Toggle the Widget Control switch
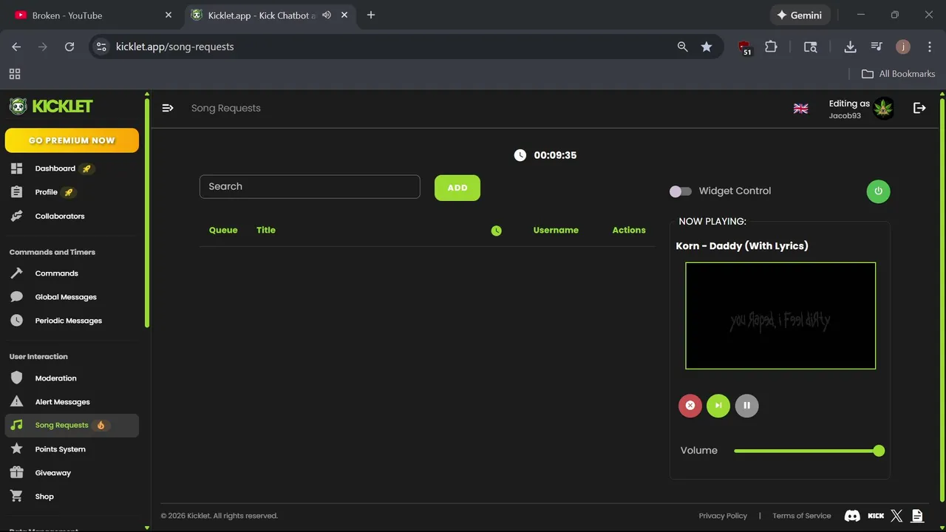The height and width of the screenshot is (532, 946). point(681,191)
